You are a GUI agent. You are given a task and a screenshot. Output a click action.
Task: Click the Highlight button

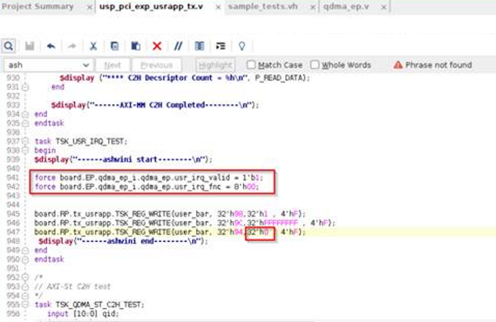click(215, 65)
